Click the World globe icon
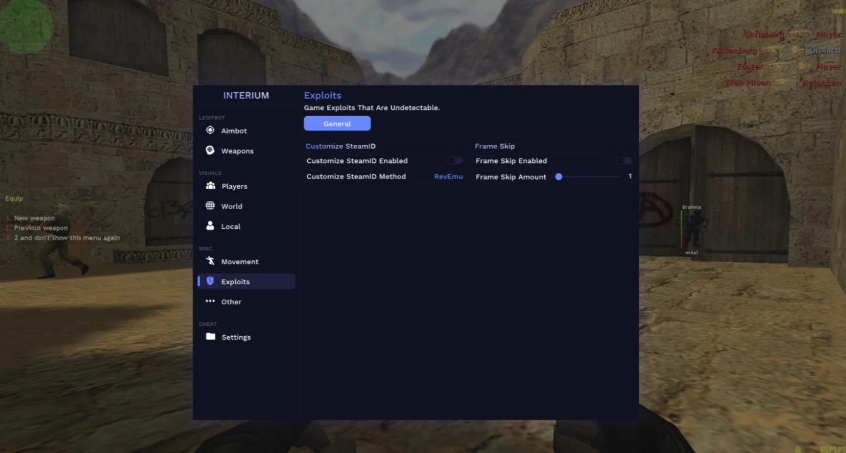The image size is (846, 453). point(210,206)
